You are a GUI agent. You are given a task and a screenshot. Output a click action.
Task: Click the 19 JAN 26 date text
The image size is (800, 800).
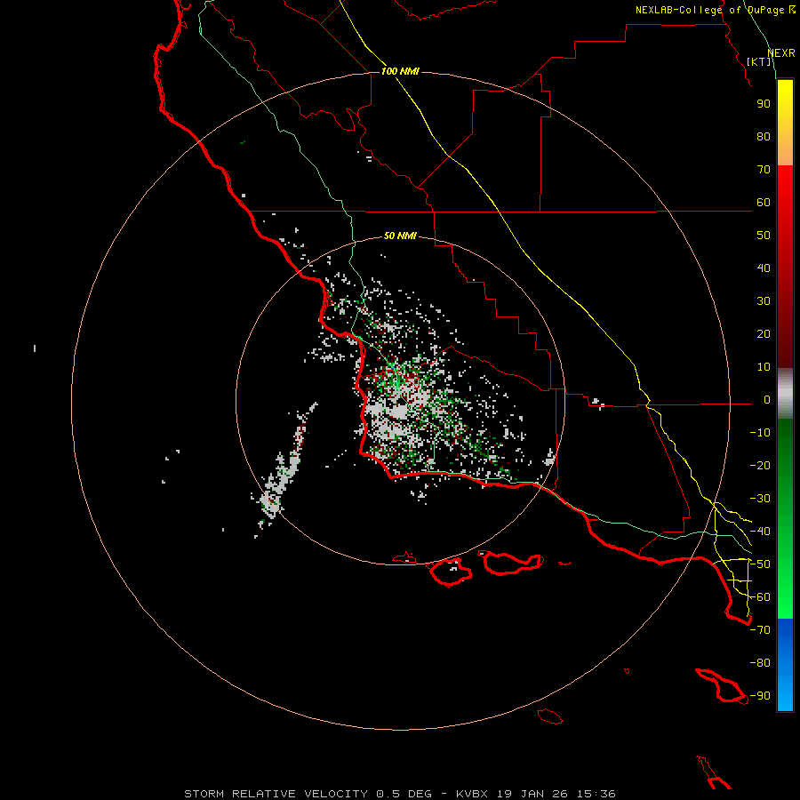click(x=532, y=794)
